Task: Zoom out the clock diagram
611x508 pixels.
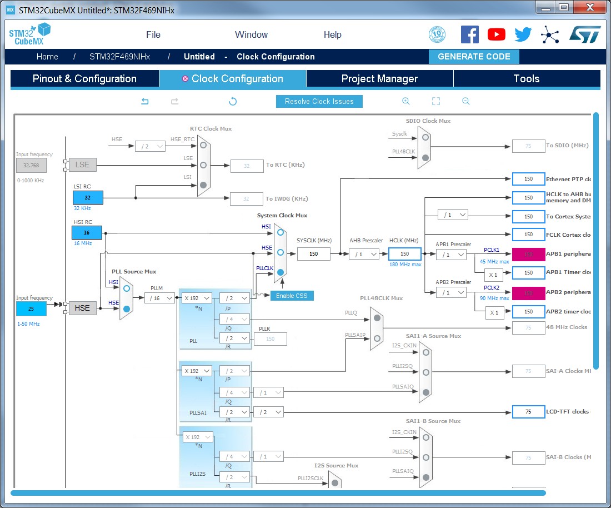Action: [465, 101]
